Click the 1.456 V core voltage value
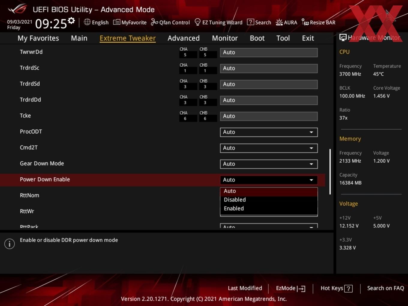Screen dimensions: 408x306 tap(381, 96)
